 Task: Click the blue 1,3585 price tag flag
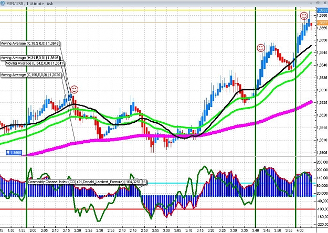[x=14, y=153]
